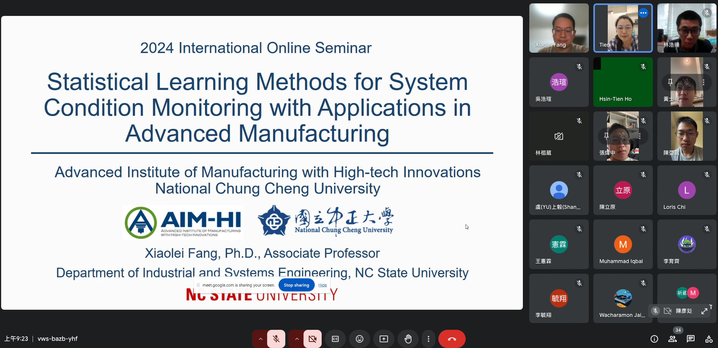The image size is (718, 348).
Task: Raise your hand
Action: [x=408, y=339]
